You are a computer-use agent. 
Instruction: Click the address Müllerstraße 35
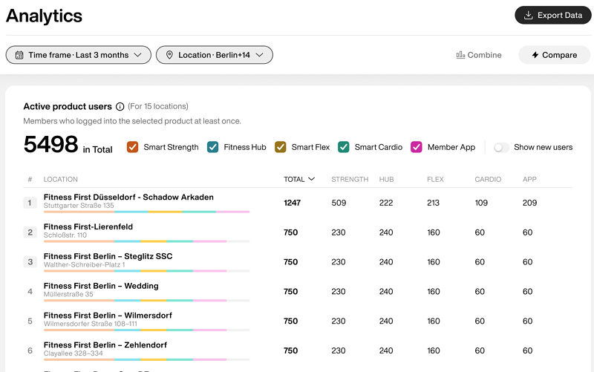pos(68,294)
